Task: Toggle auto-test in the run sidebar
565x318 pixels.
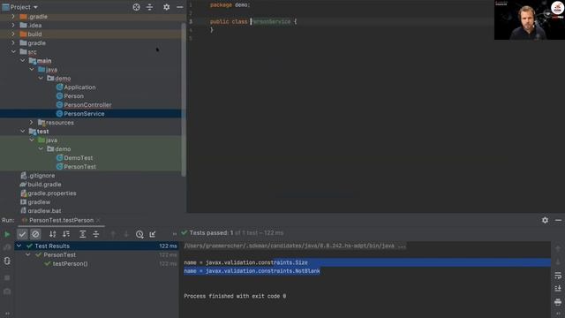Action: 7,261
